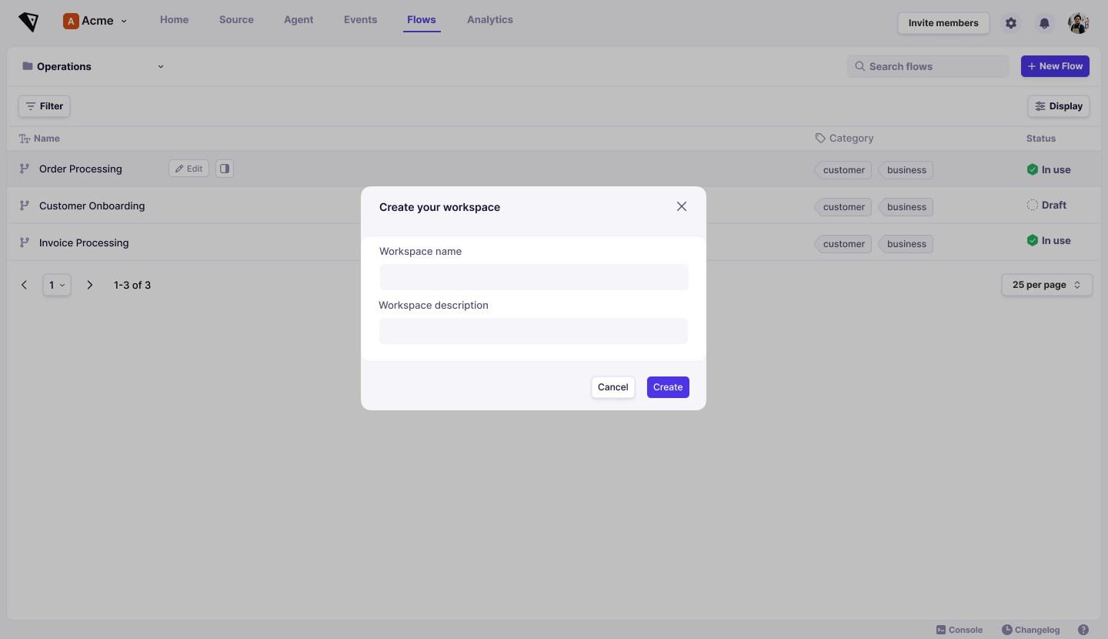Image resolution: width=1108 pixels, height=639 pixels.
Task: Click the Invoice Processing flow branch icon
Action: click(x=25, y=243)
